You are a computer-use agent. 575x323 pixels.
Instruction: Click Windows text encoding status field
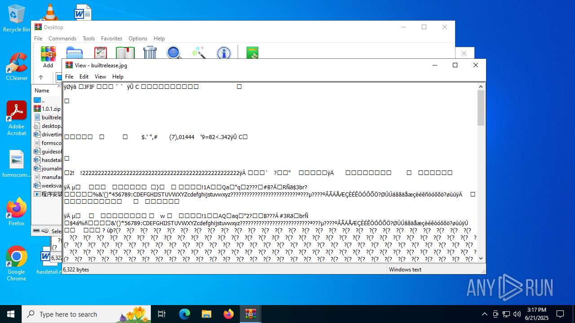(405, 270)
